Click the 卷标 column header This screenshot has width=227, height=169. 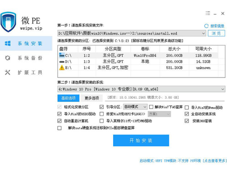point(145,49)
